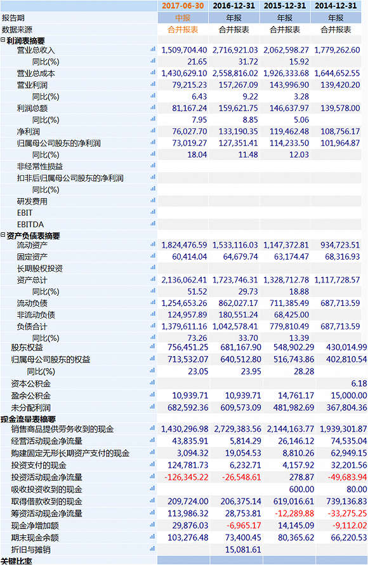368x565 pixels.
Task: Open chart icon for 流动资产 row
Action: coord(153,244)
